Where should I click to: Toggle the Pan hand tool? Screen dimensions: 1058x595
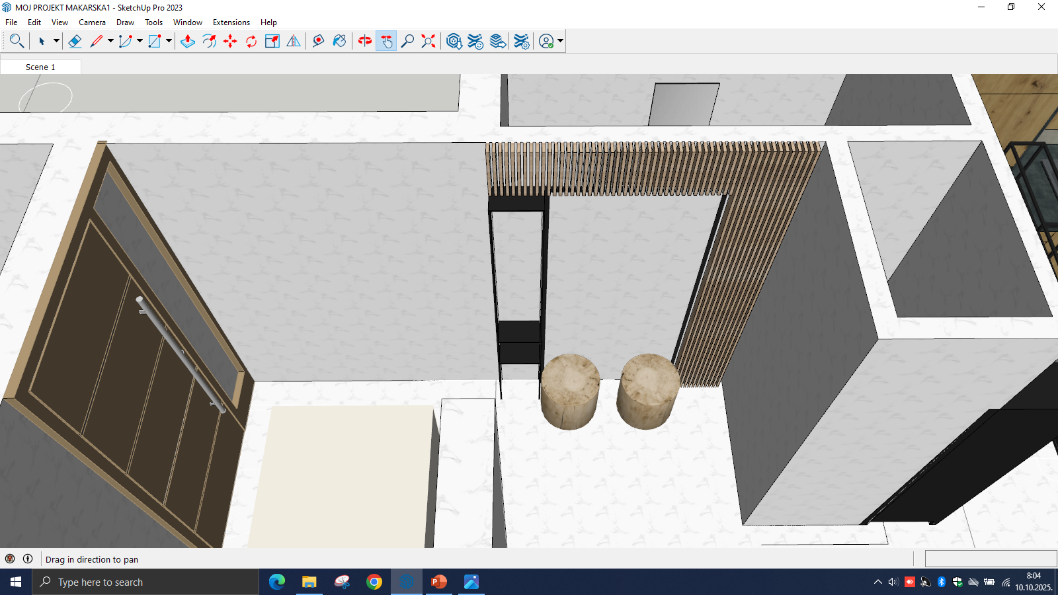[386, 41]
